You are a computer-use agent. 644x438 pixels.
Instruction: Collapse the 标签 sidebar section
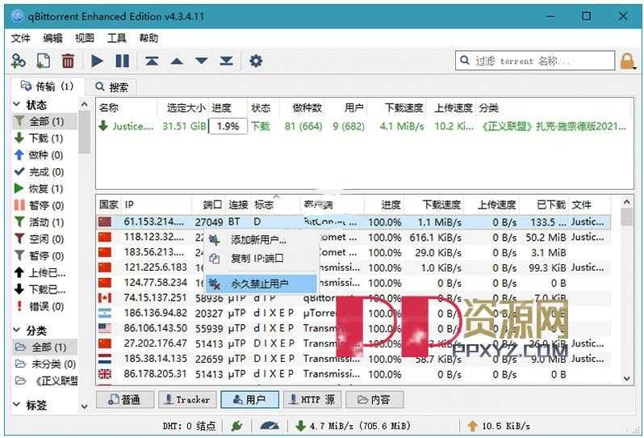17,405
